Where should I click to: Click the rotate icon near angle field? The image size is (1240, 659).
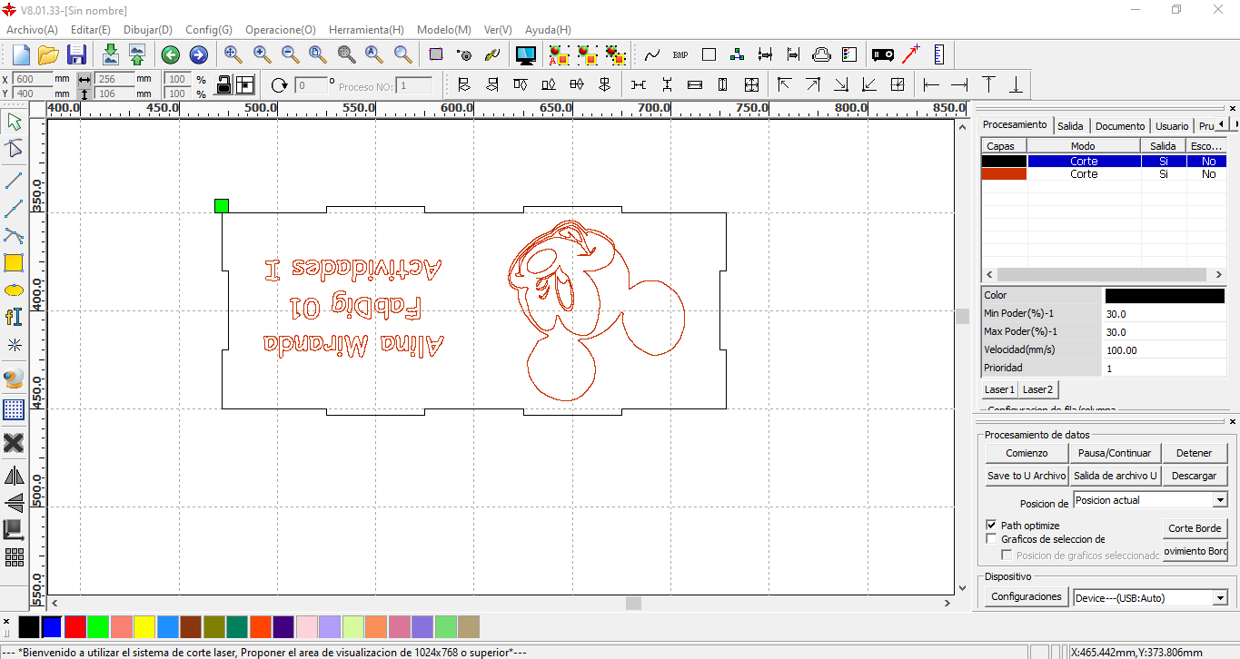(x=280, y=84)
